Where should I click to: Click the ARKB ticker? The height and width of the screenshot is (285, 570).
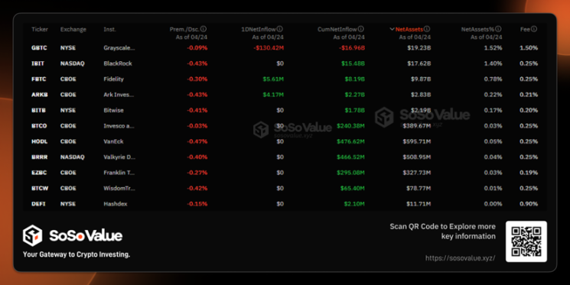point(39,95)
